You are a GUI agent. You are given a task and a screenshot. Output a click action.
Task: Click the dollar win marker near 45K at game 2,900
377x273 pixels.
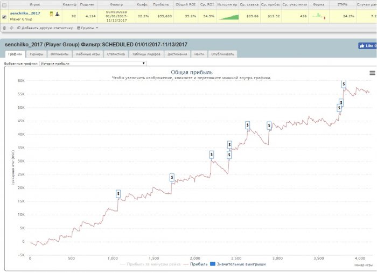(269, 125)
